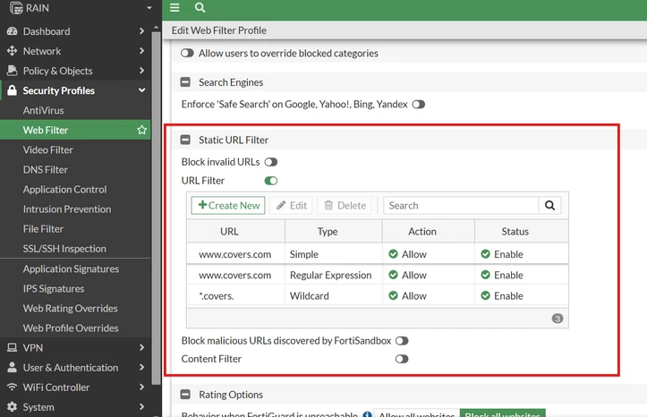
Task: Click the VPN laptop icon
Action: click(x=12, y=348)
